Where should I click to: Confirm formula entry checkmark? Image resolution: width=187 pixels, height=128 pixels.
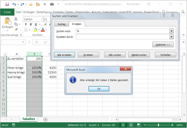click(x=45, y=42)
